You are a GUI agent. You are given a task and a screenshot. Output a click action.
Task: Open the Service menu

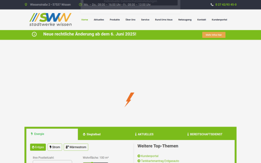click(145, 20)
